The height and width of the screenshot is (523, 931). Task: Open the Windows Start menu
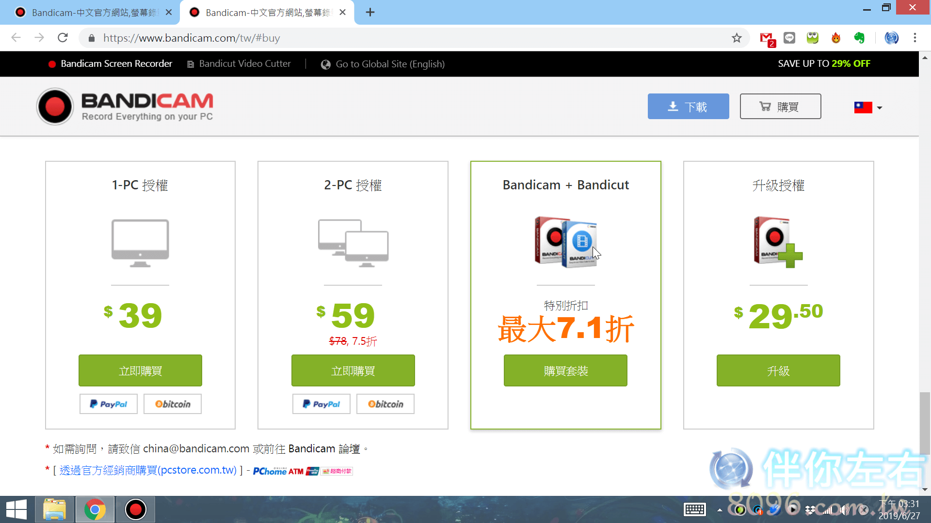click(x=16, y=509)
